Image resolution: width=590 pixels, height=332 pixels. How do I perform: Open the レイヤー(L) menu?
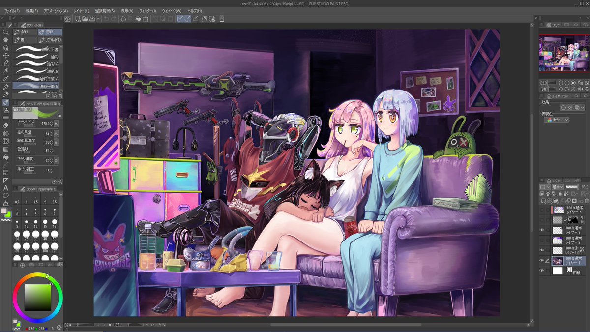pyautogui.click(x=81, y=10)
